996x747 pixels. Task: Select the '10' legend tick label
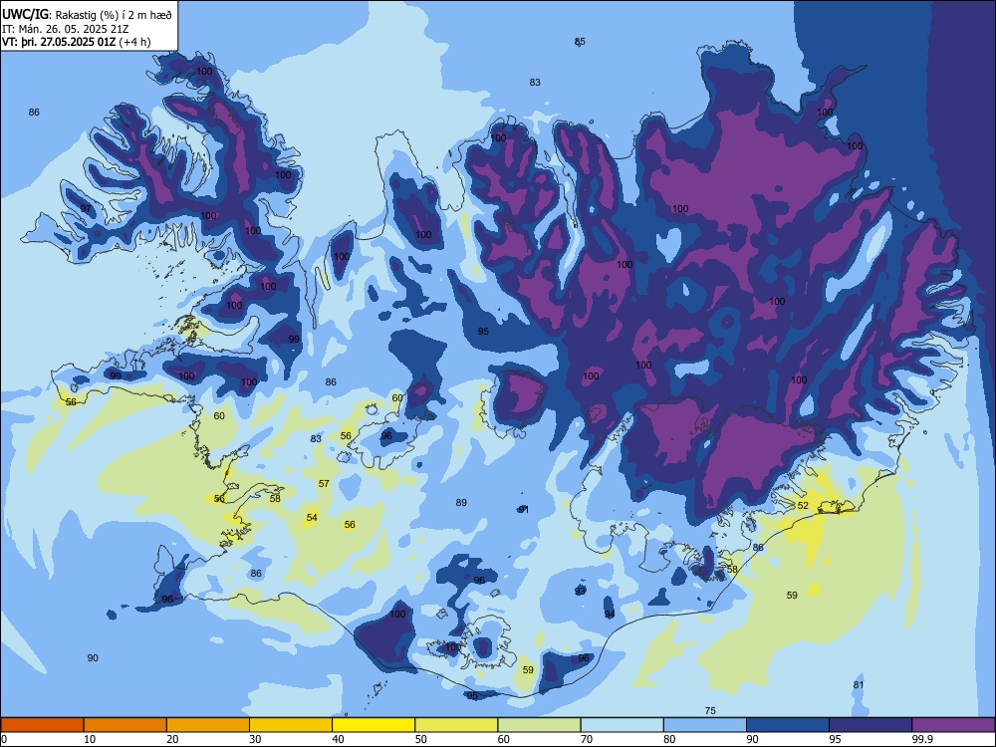90,739
